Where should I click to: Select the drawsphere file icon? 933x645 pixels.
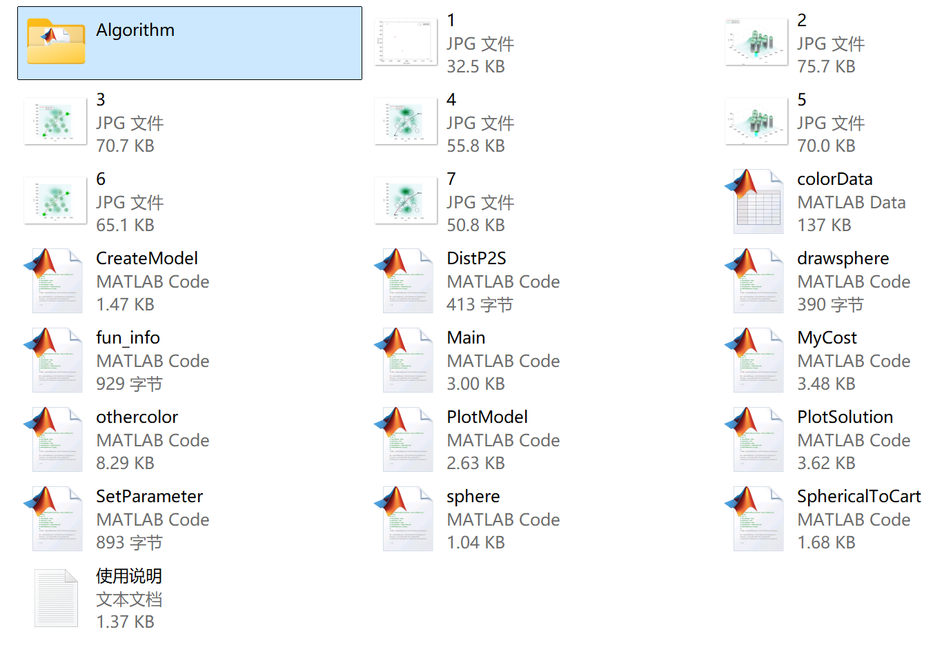pos(756,281)
